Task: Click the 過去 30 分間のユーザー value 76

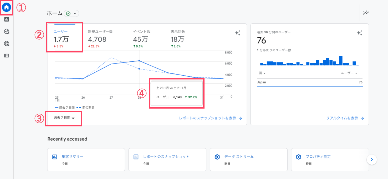Action: pyautogui.click(x=262, y=41)
